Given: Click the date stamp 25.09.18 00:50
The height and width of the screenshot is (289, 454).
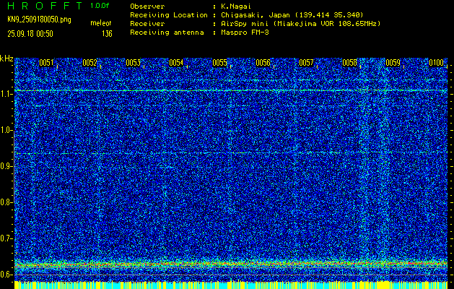Looking at the screenshot, I should click(30, 34).
